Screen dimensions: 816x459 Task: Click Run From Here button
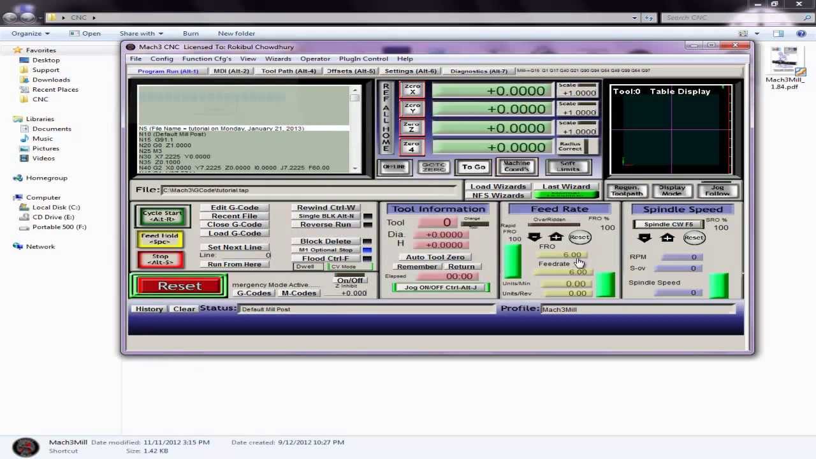(235, 264)
